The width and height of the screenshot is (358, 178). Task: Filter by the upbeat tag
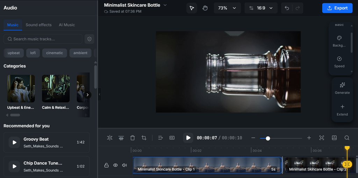point(14,53)
